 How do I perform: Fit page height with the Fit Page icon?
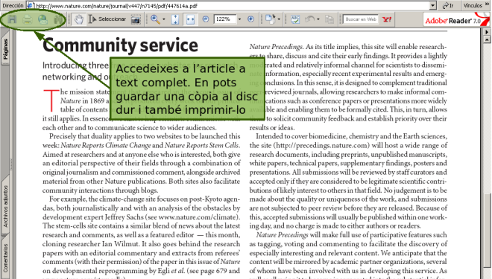[x=175, y=19]
